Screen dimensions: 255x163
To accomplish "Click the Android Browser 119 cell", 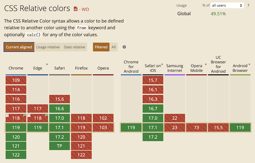I will click(x=240, y=128).
